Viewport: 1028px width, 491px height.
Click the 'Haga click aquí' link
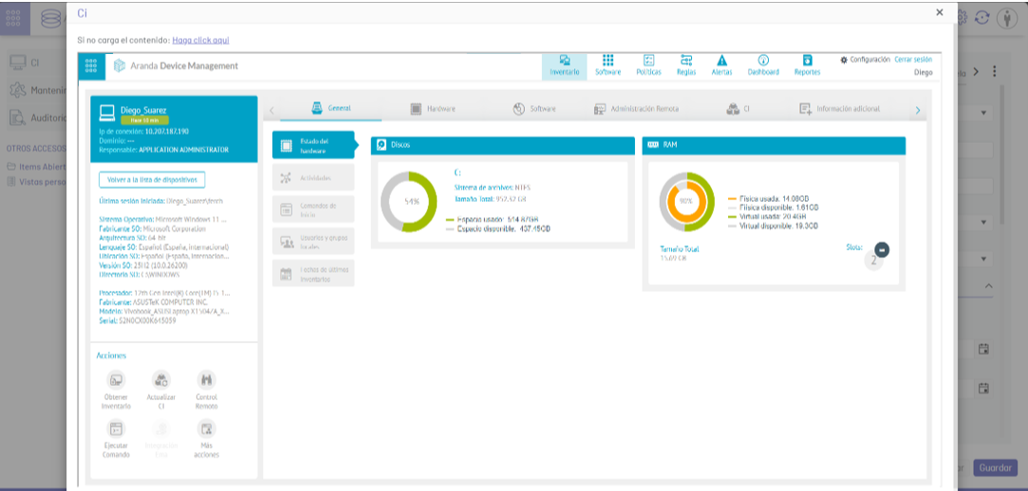click(x=200, y=41)
